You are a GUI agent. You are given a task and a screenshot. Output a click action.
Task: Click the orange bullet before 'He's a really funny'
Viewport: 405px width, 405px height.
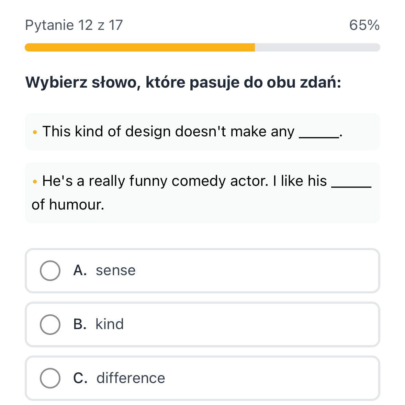[x=35, y=181]
